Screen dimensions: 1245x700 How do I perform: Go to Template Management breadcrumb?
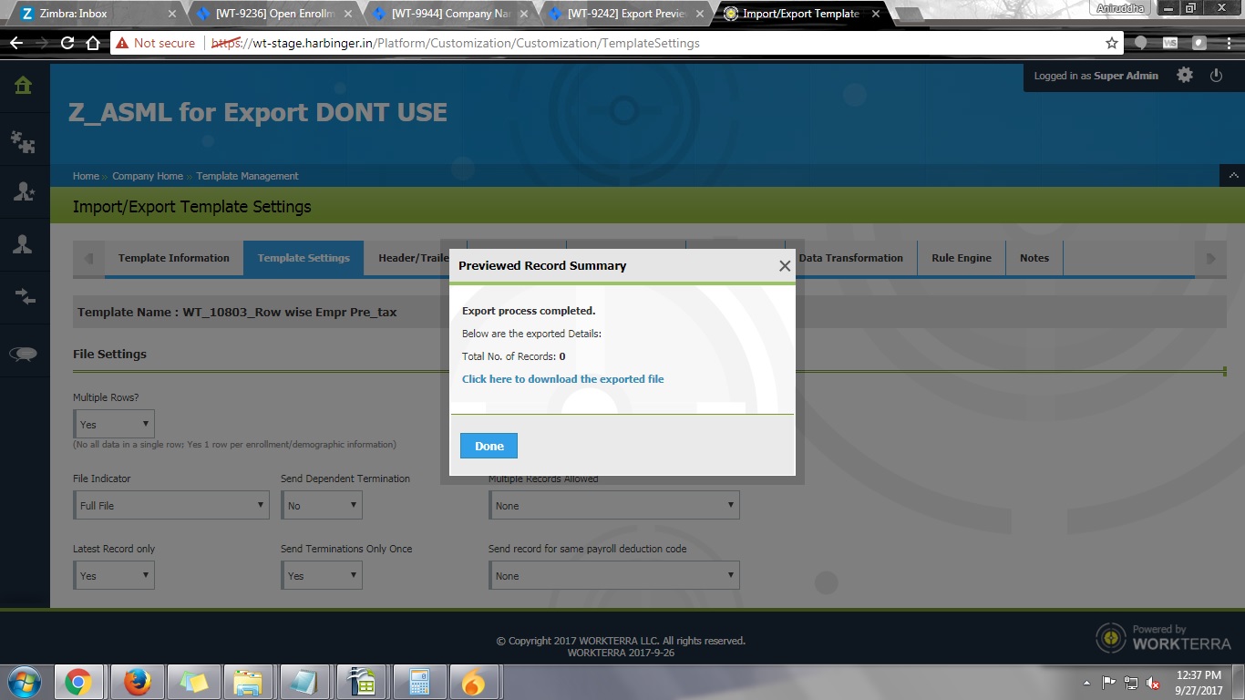(247, 176)
